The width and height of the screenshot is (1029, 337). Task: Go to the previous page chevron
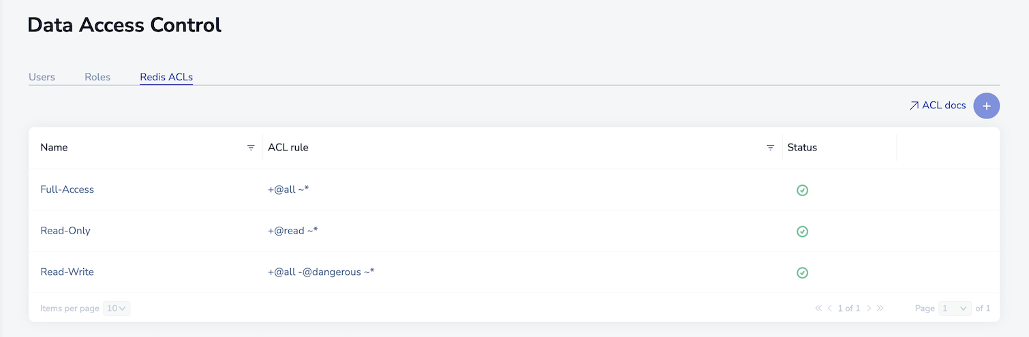click(x=829, y=308)
